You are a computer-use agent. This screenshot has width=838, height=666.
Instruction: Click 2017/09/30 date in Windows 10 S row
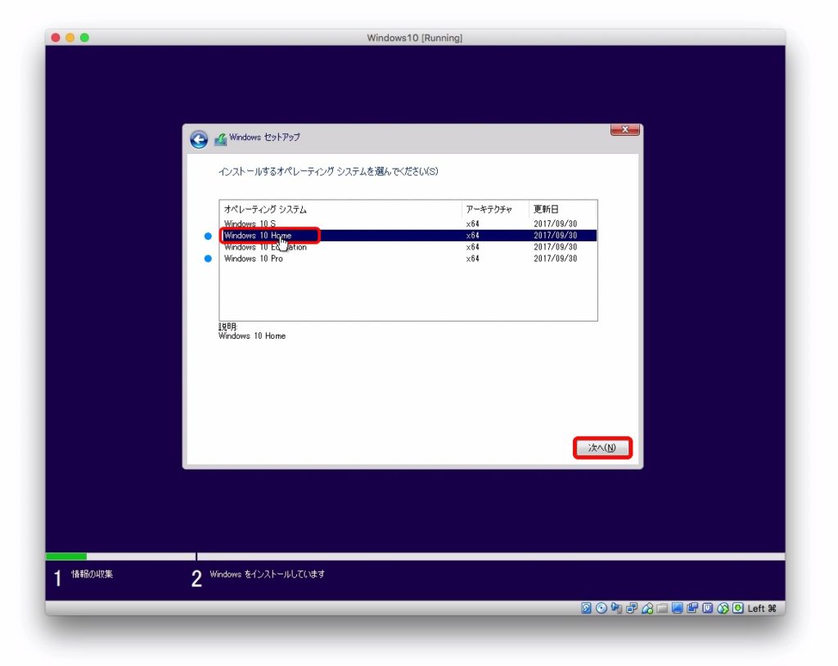point(556,223)
